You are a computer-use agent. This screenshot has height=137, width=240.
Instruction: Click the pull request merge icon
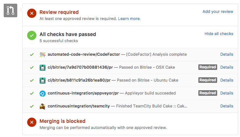click(10, 10)
